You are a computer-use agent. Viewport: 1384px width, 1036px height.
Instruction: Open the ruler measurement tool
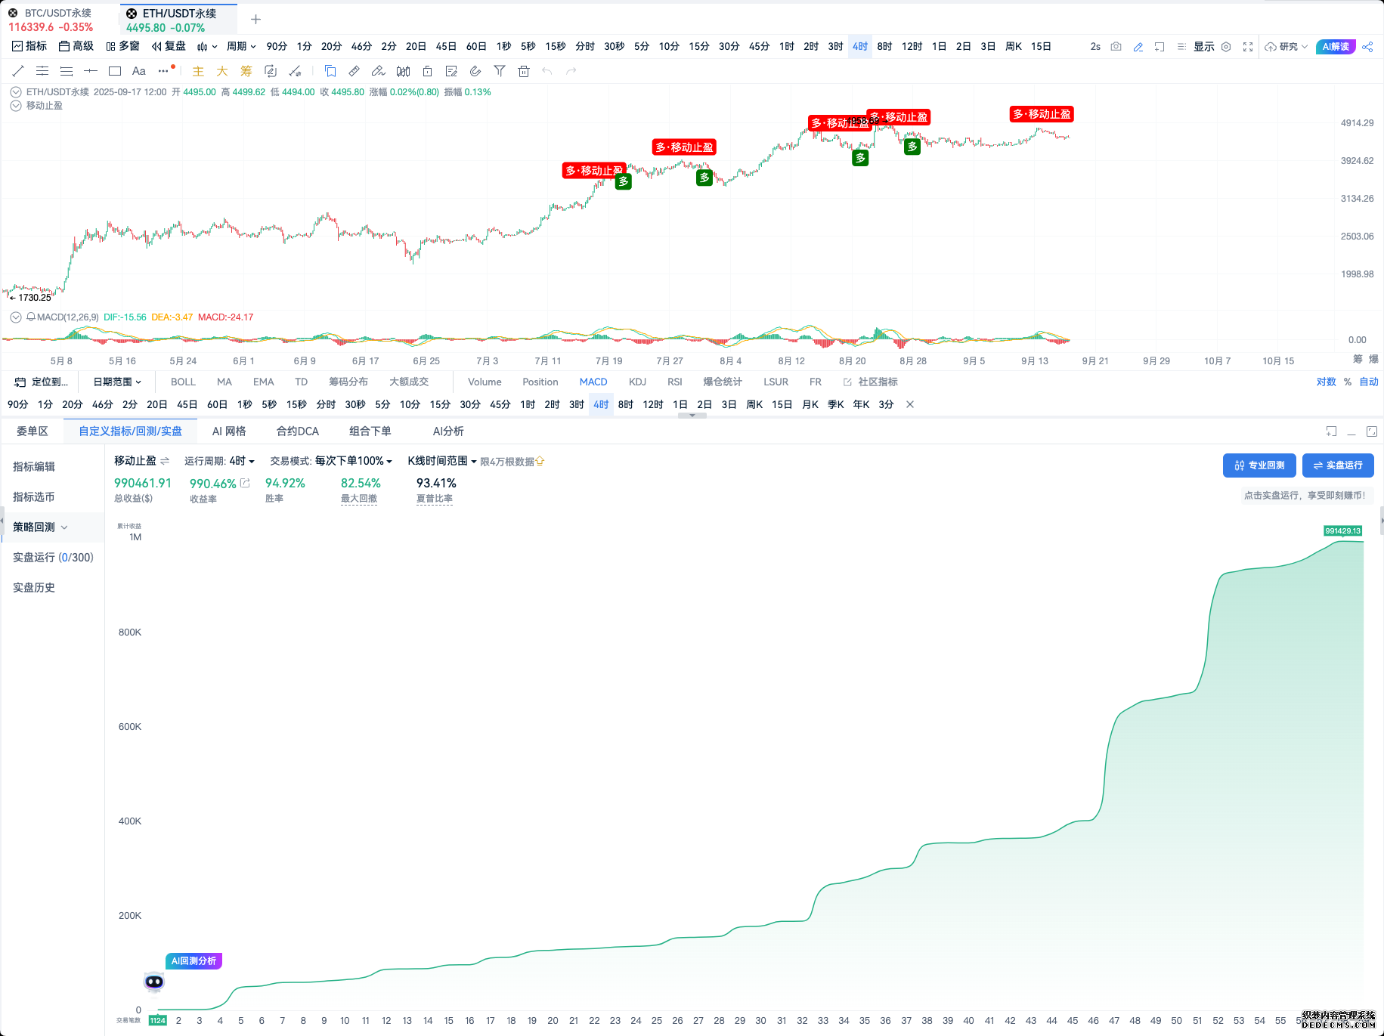(x=355, y=71)
